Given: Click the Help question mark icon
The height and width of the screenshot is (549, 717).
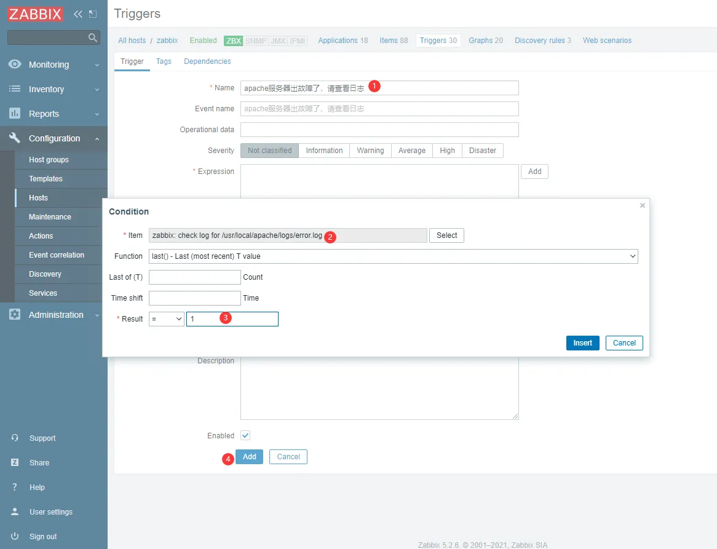Looking at the screenshot, I should (15, 488).
